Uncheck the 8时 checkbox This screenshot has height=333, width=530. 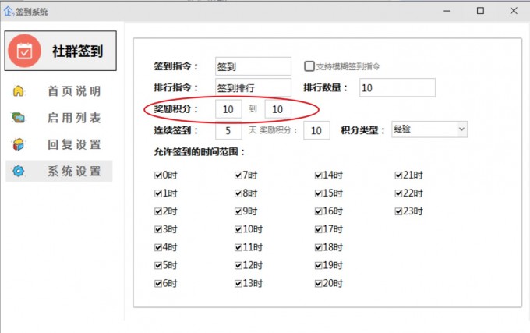coord(238,193)
